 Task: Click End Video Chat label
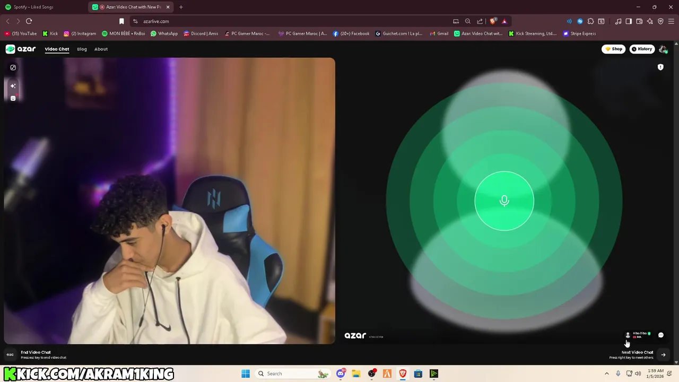point(36,352)
